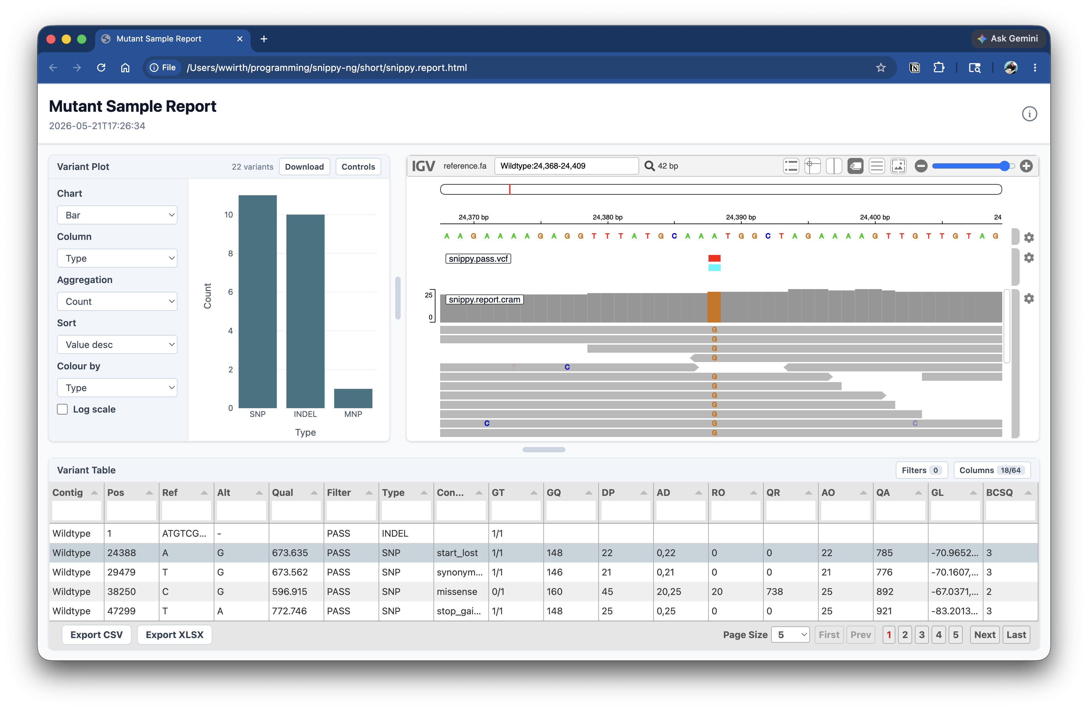The width and height of the screenshot is (1088, 710).
Task: Toggle the plot Controls panel
Action: pos(358,167)
